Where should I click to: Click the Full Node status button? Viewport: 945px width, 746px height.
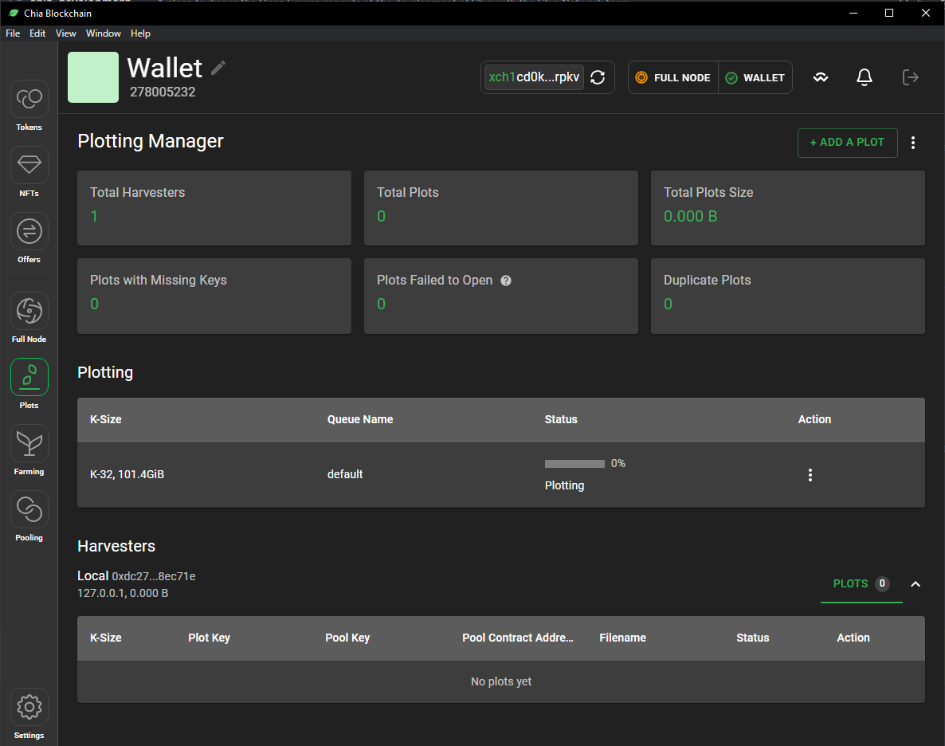click(673, 77)
